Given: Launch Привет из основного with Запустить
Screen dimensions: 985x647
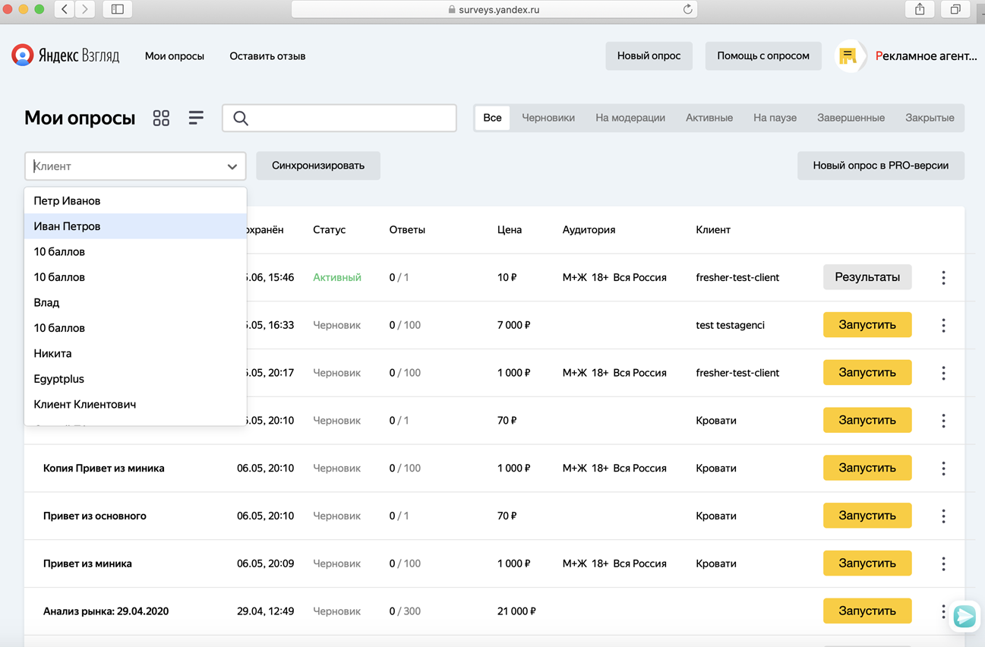Looking at the screenshot, I should click(867, 516).
